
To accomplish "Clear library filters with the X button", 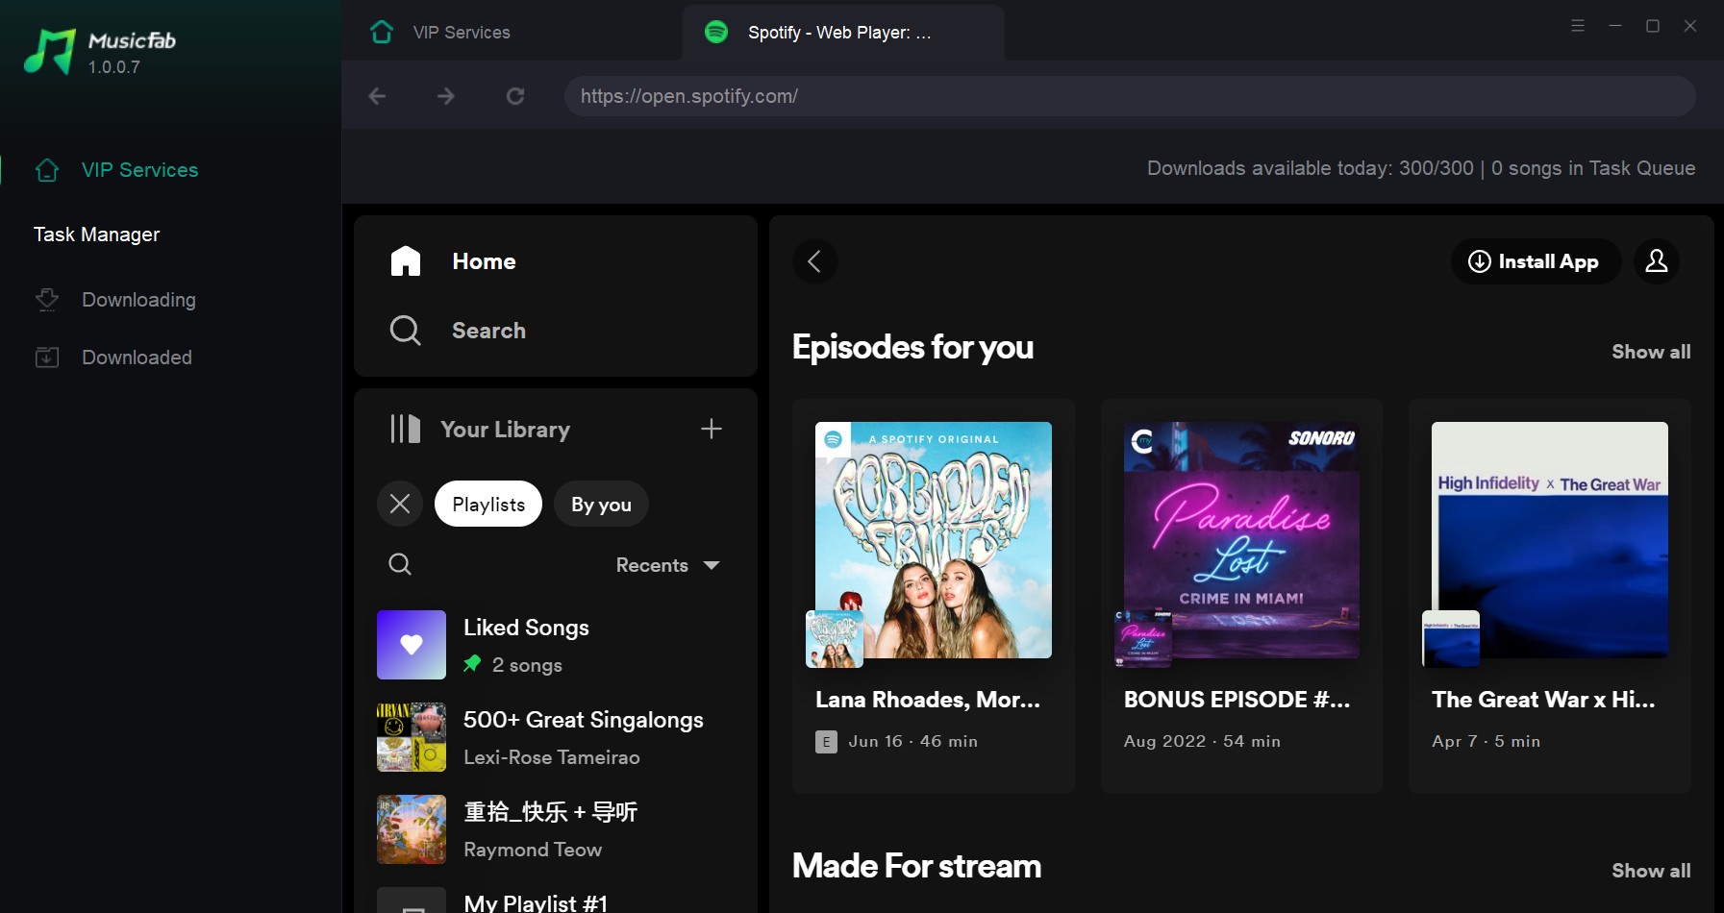I will 400,504.
